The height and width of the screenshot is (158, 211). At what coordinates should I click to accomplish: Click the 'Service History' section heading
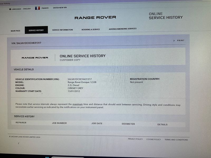tap(24, 116)
